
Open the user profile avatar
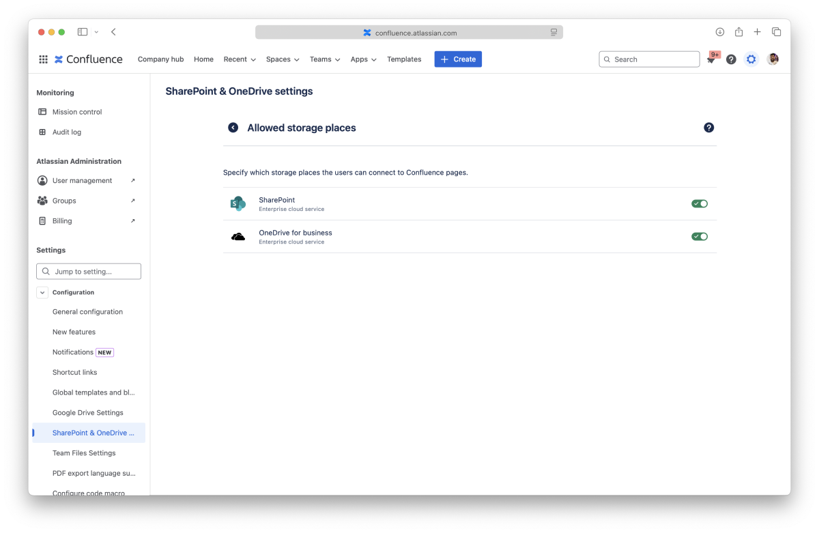(773, 59)
